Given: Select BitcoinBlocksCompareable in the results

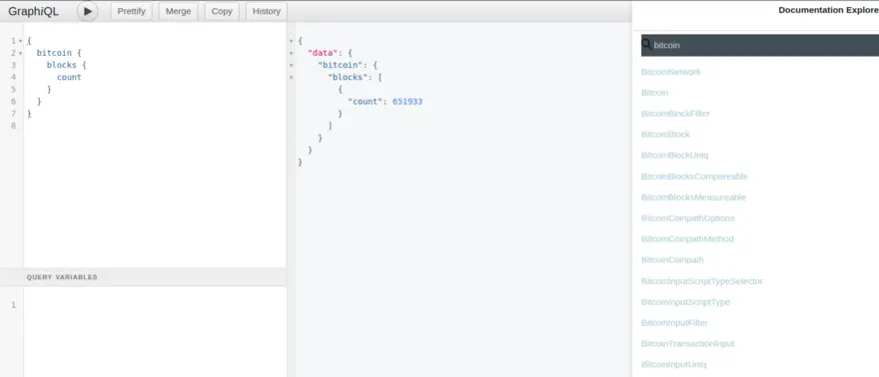Looking at the screenshot, I should [694, 177].
